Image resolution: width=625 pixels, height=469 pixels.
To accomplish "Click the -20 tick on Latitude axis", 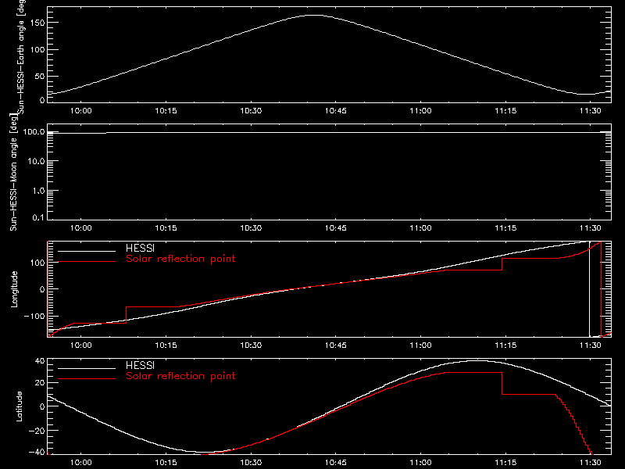I will pos(37,431).
